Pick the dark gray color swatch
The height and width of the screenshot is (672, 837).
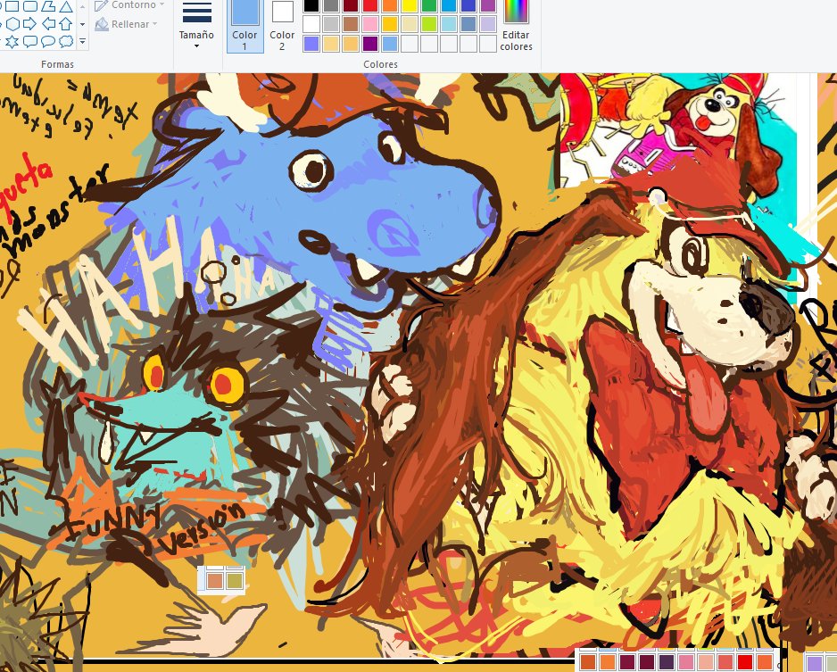click(331, 5)
